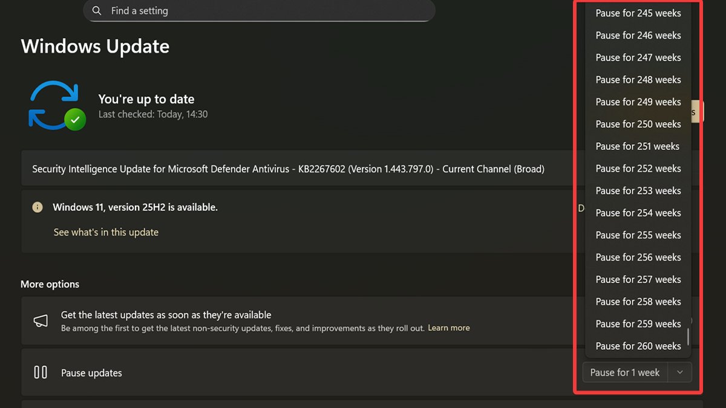Click the Security Intelligence Update KB2267602 row
Image resolution: width=726 pixels, height=408 pixels.
[x=288, y=169]
